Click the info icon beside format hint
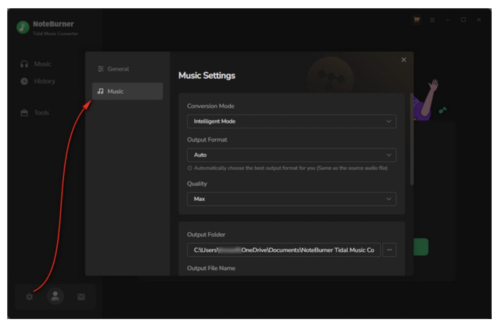 [x=190, y=168]
